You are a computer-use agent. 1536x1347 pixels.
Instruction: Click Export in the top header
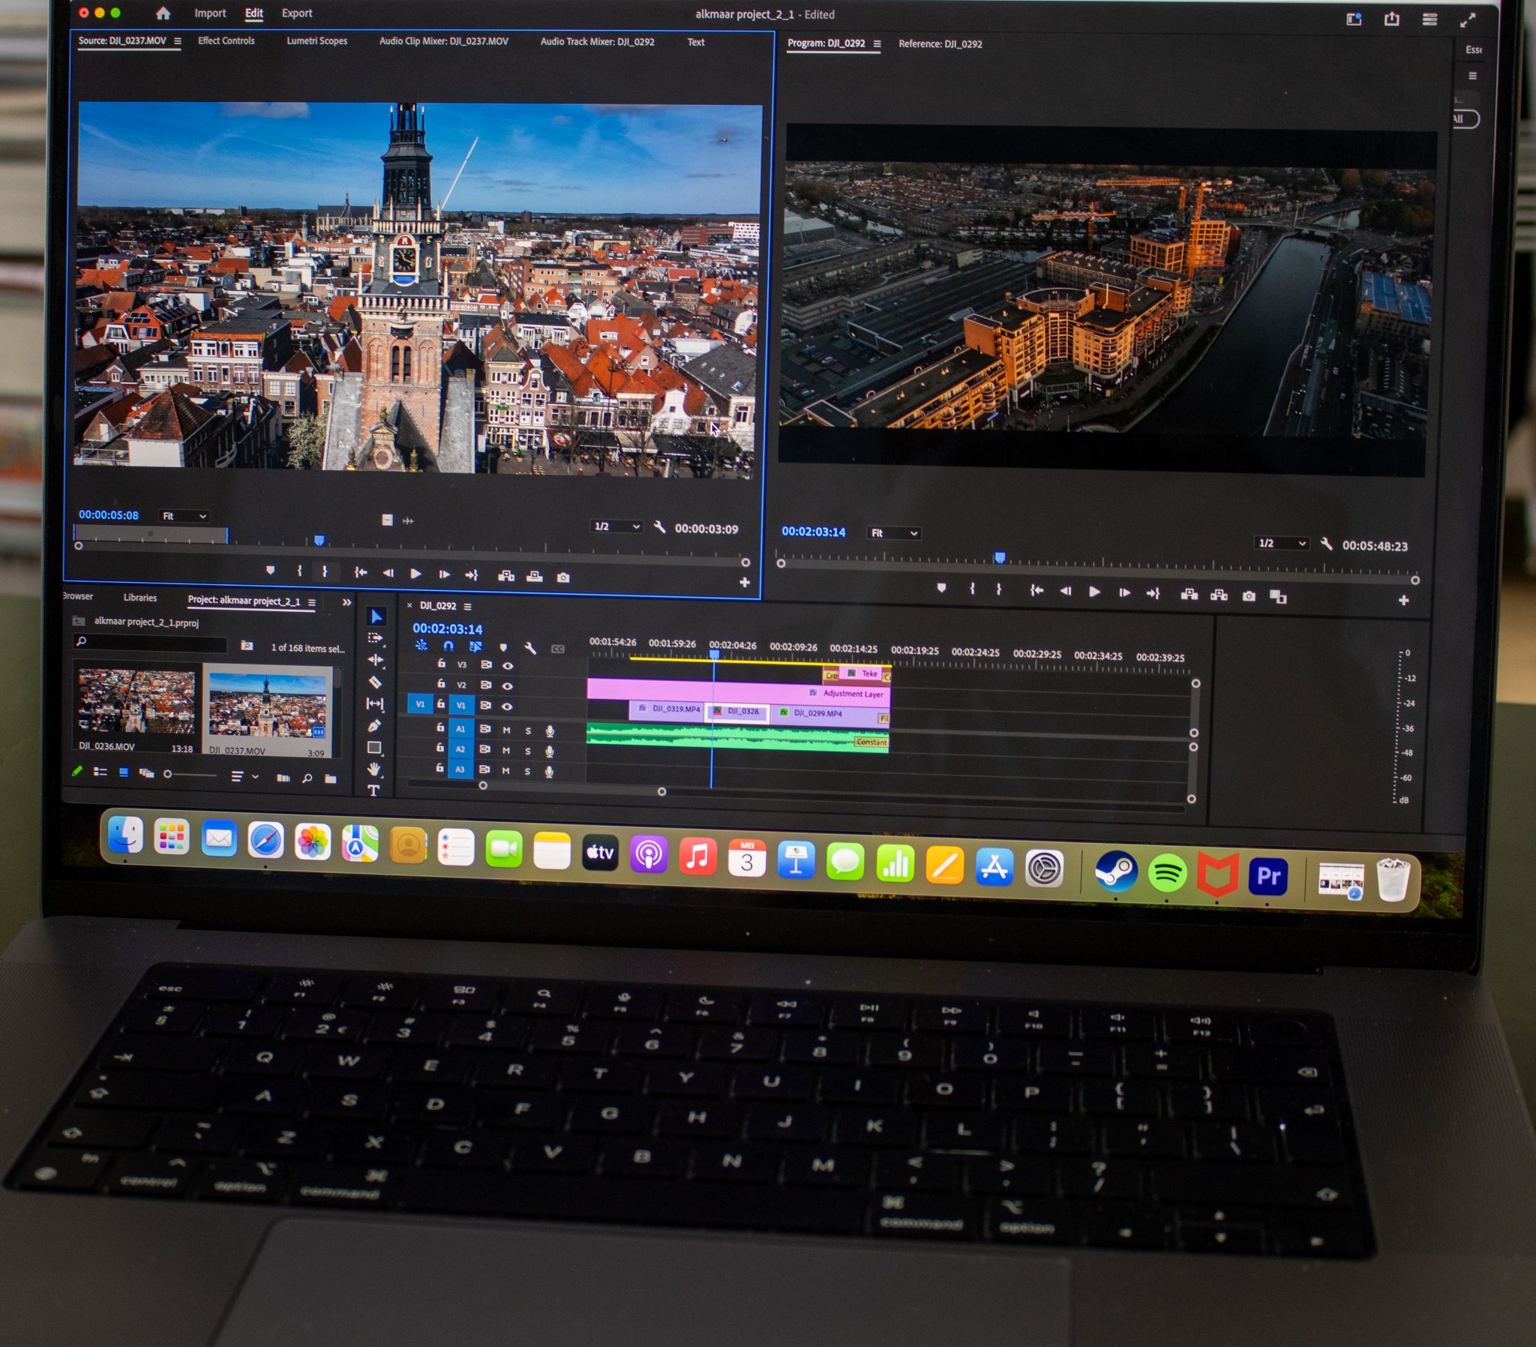click(x=297, y=13)
